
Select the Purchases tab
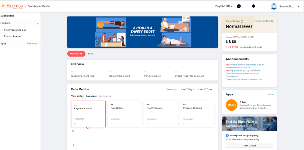point(76,54)
